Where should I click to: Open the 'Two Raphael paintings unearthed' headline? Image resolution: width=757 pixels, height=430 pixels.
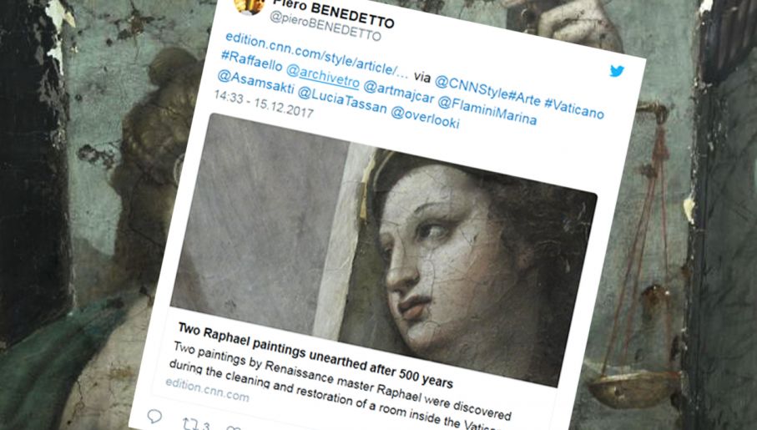pos(315,356)
